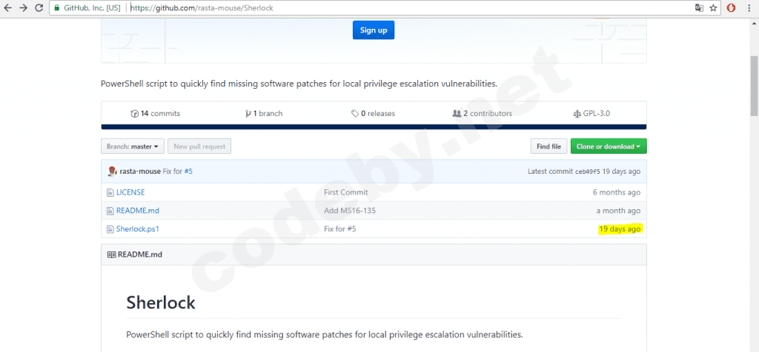
Task: Open the 14 commits history
Action: pyautogui.click(x=156, y=113)
